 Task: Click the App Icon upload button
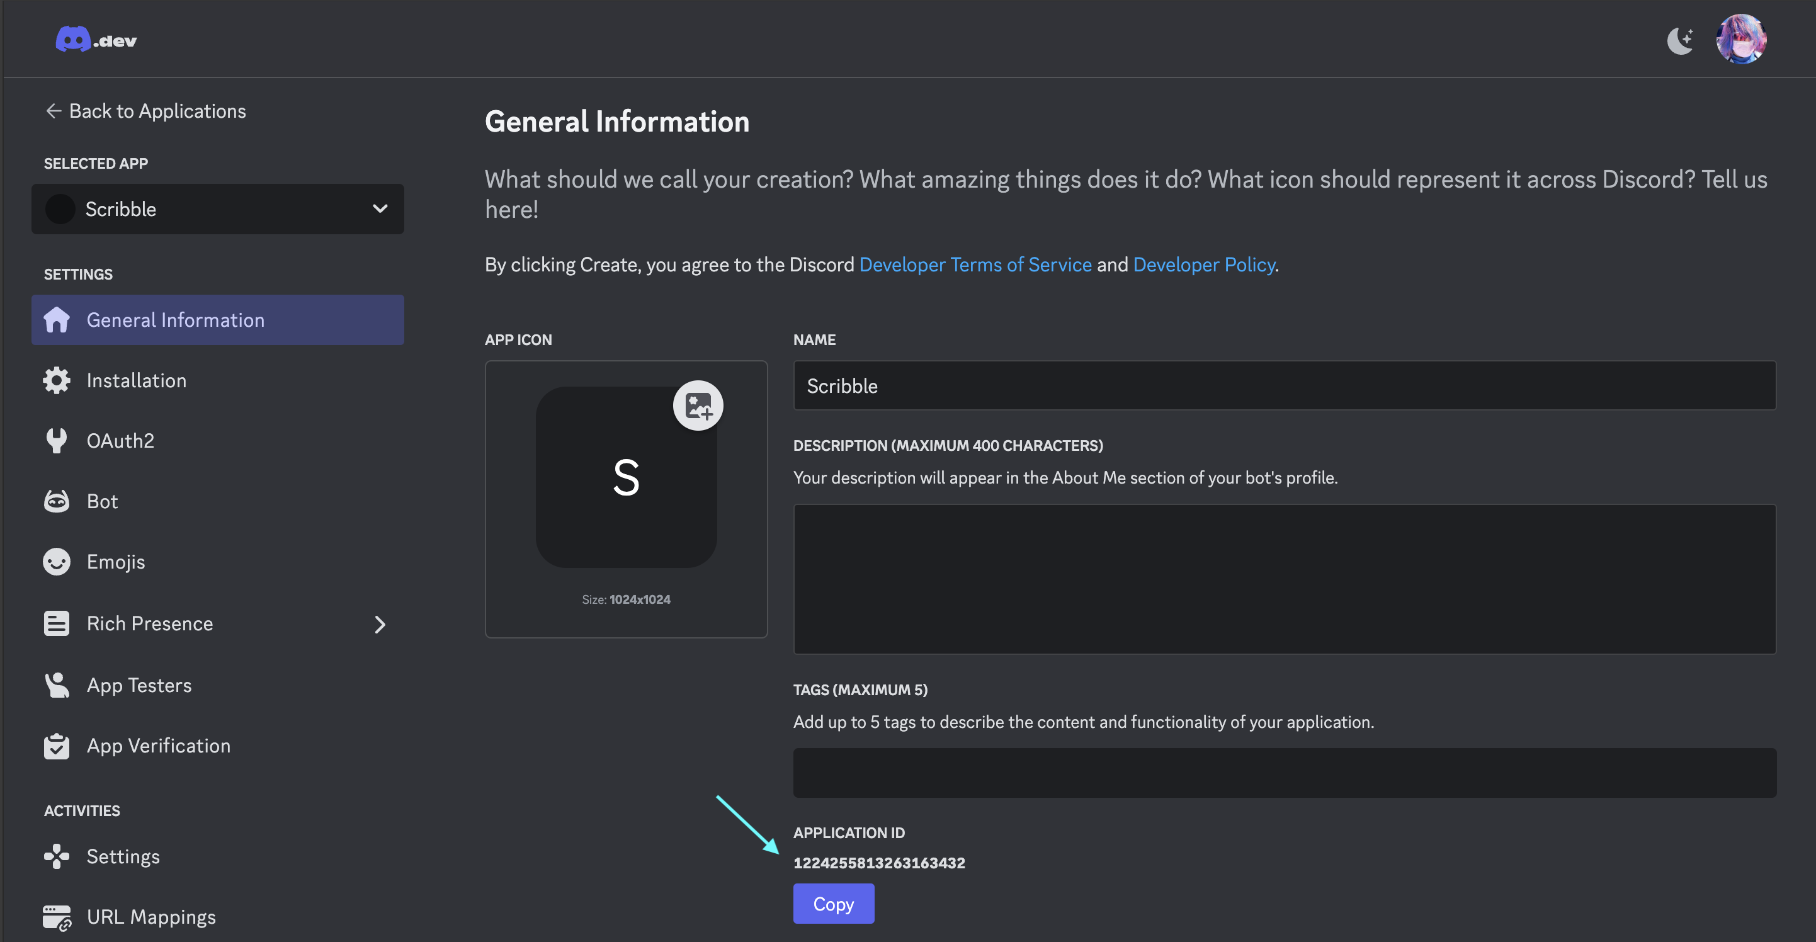pos(698,405)
